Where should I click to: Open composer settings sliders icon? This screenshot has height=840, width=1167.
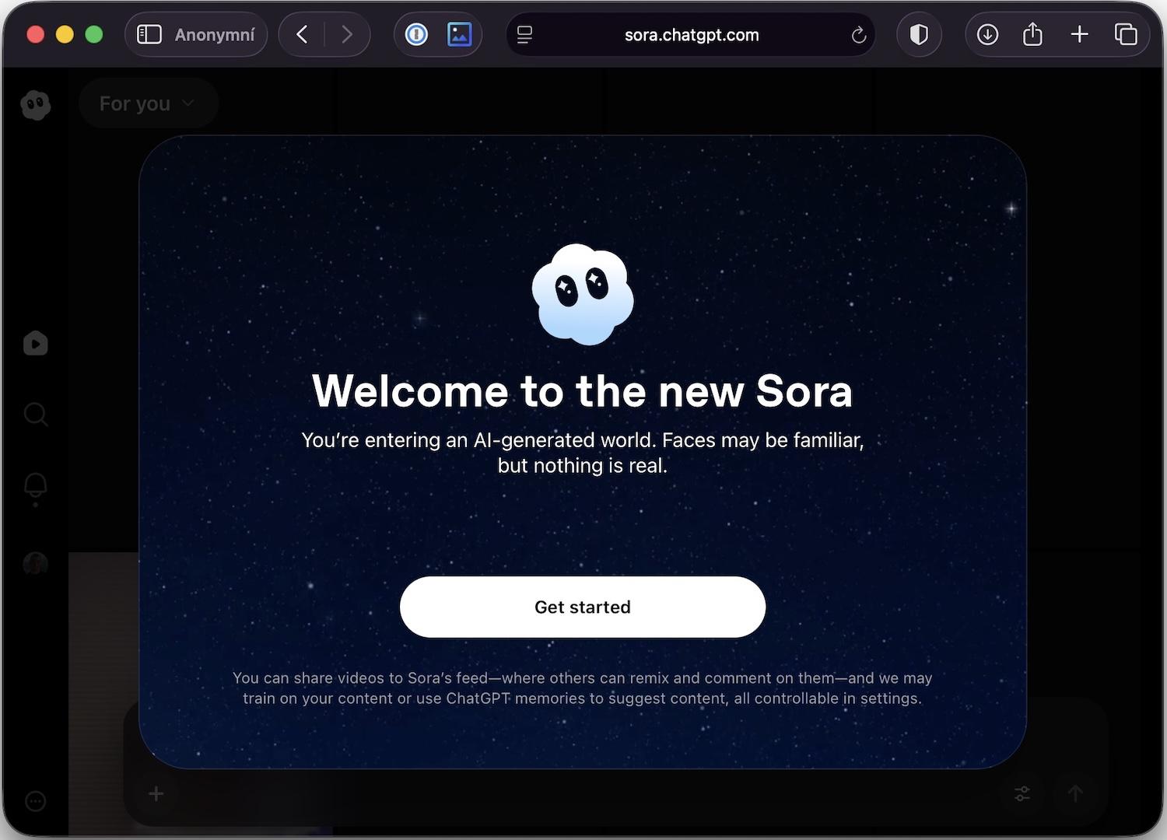[1022, 793]
